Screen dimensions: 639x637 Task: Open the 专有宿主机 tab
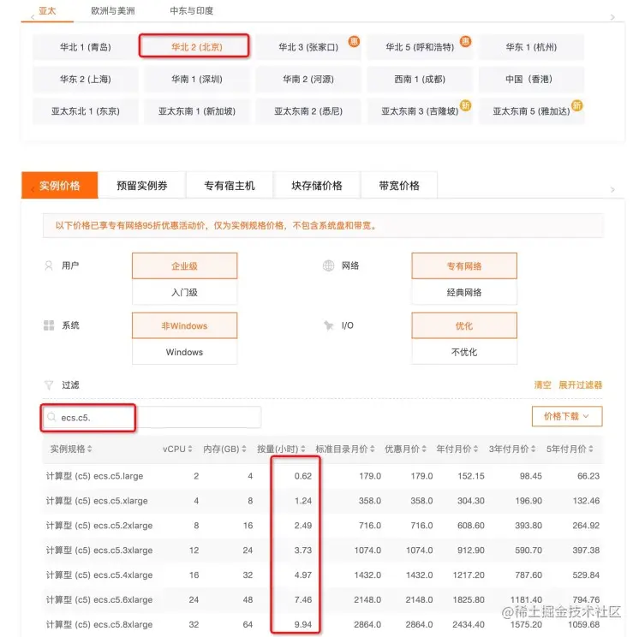click(x=230, y=185)
